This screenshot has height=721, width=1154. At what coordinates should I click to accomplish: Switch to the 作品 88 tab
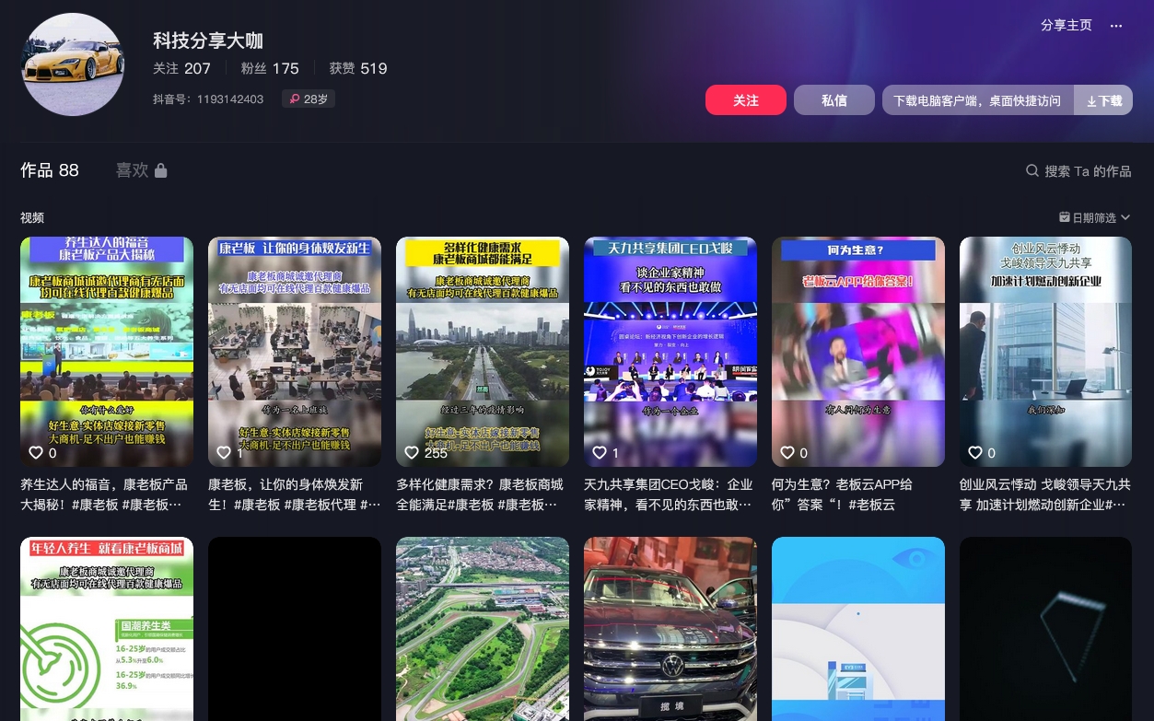[x=50, y=170]
